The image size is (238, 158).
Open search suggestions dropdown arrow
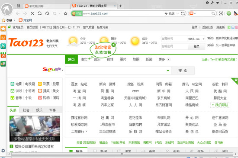point(168,71)
